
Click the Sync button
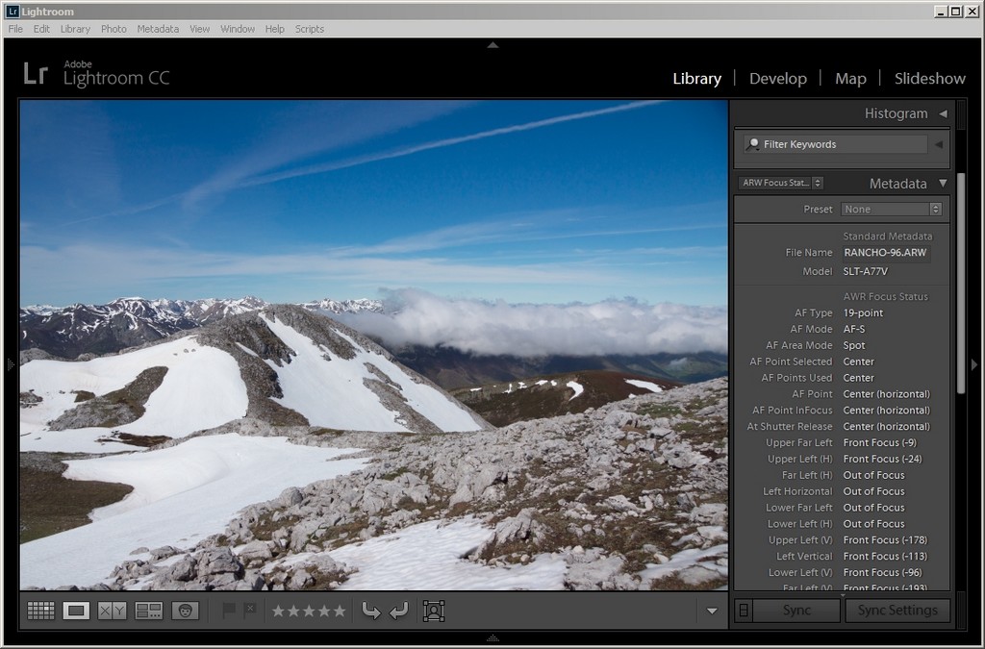tap(796, 611)
